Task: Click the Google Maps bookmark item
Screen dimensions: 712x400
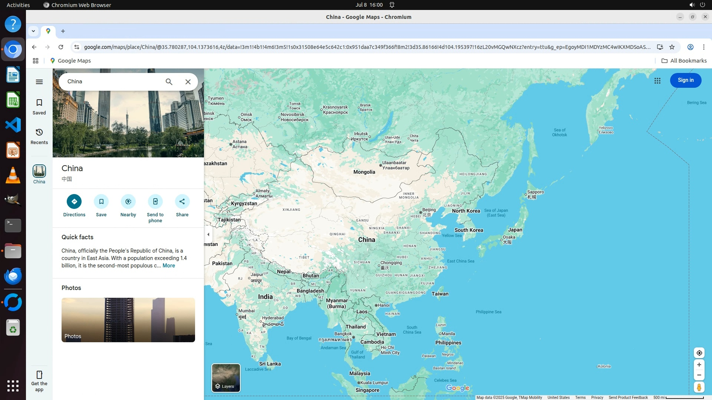Action: 70,61
